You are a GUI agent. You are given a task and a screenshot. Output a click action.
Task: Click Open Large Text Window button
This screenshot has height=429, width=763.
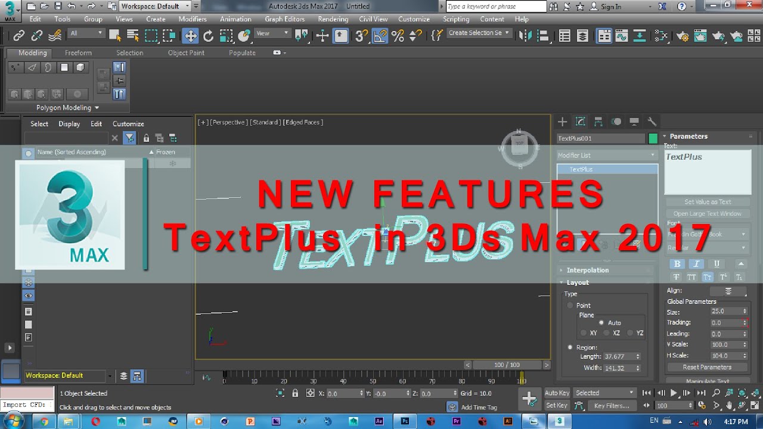pos(708,213)
